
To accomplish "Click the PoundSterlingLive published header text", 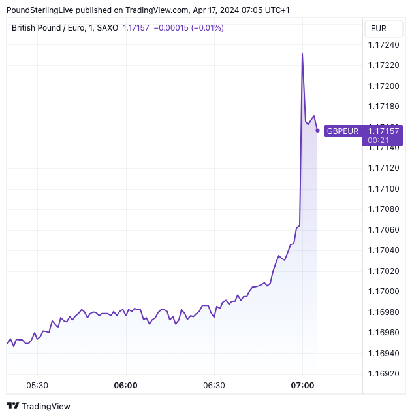I will click(x=165, y=10).
